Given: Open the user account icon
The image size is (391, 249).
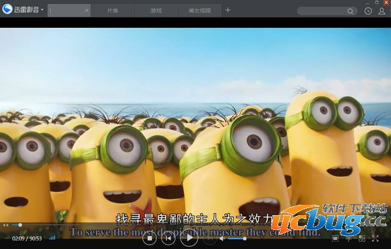Looking at the screenshot, I should (382, 11).
